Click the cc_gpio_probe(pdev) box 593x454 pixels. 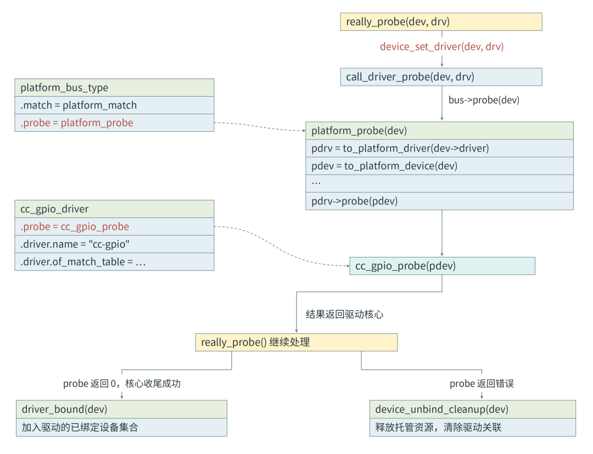442,266
